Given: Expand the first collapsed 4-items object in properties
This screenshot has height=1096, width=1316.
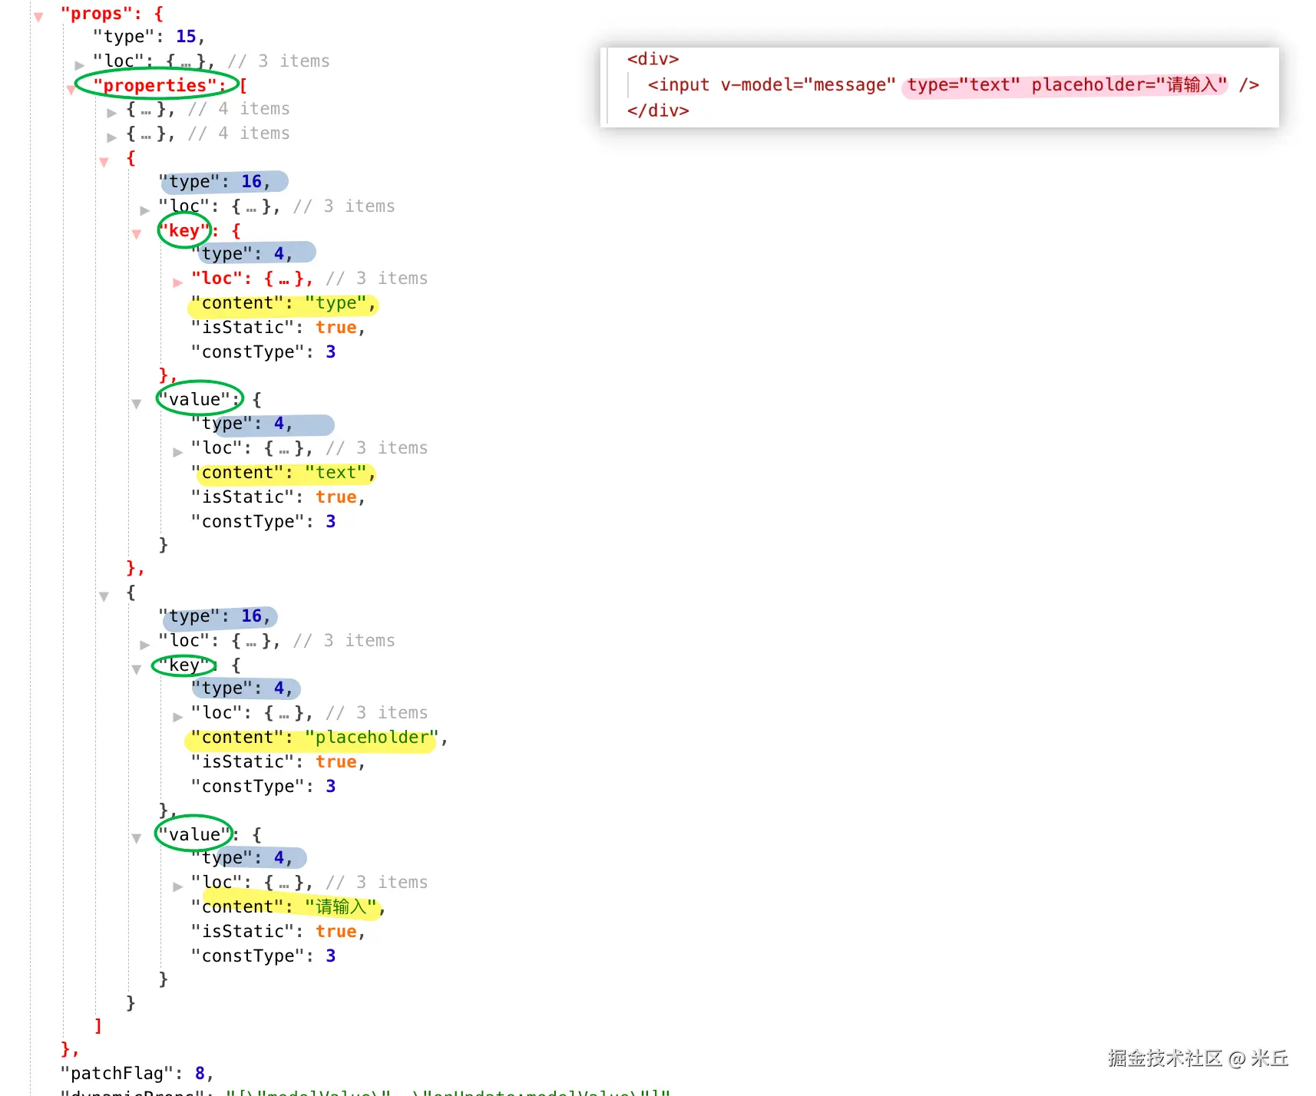Looking at the screenshot, I should 112,113.
